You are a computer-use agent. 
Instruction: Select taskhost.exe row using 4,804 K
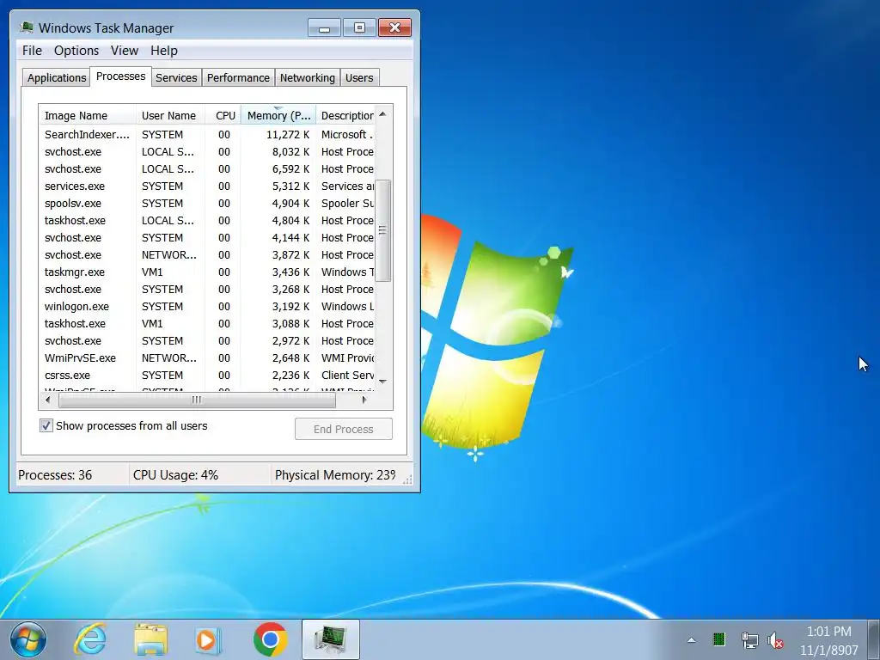[206, 221]
